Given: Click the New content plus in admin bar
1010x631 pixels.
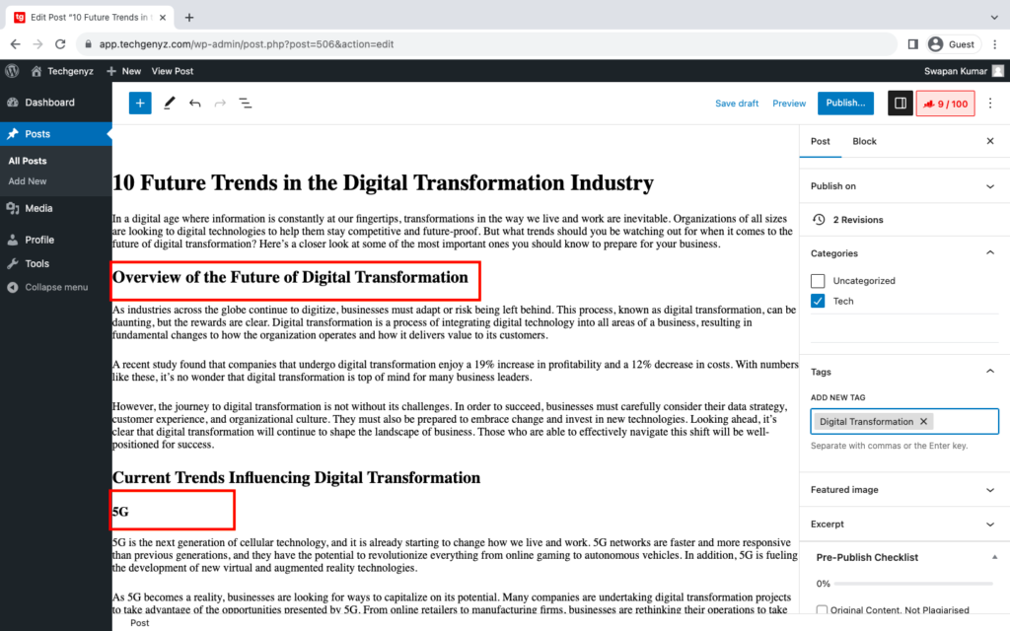Looking at the screenshot, I should [123, 71].
